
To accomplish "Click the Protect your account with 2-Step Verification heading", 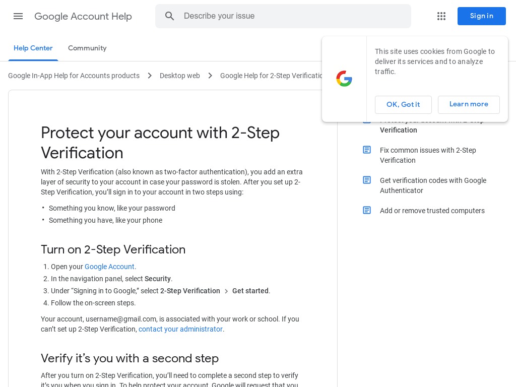I will [x=160, y=143].
